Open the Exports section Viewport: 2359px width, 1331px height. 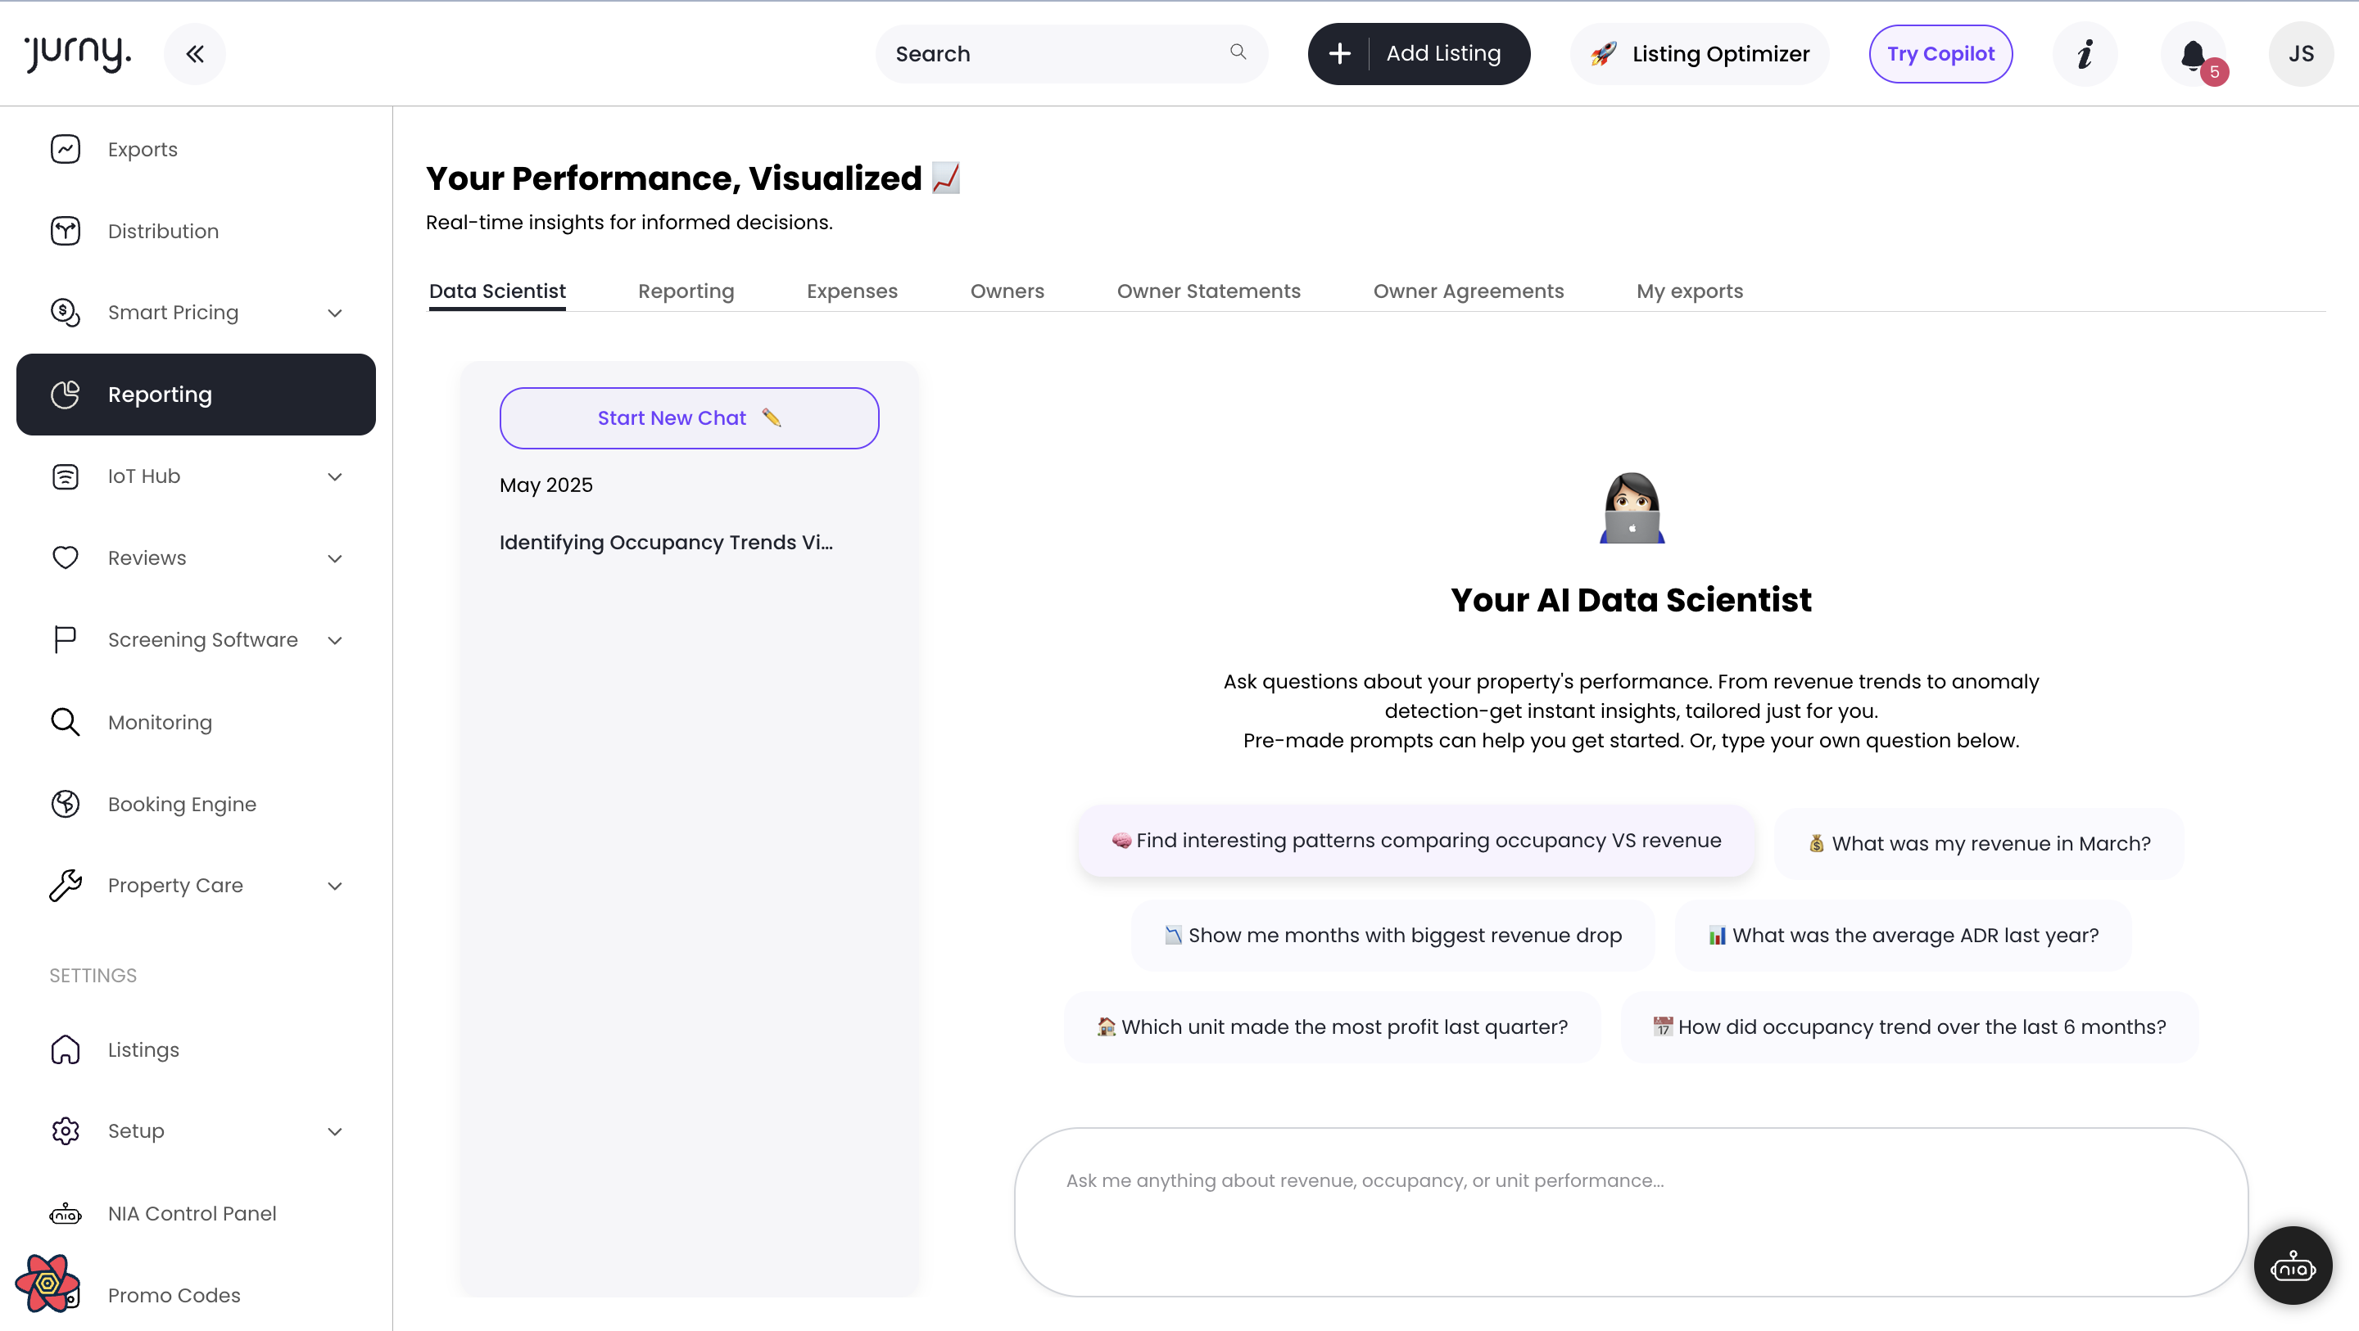click(x=142, y=148)
